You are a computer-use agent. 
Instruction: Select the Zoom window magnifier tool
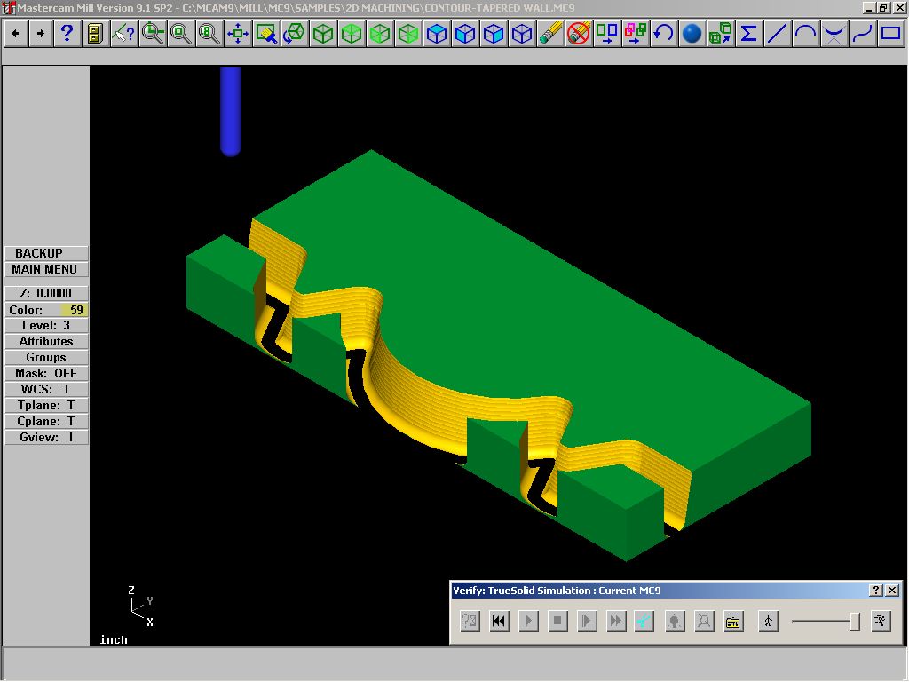(153, 34)
